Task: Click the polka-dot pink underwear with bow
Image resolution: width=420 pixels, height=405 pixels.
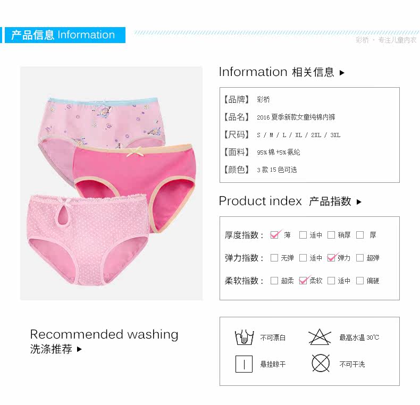Action: pos(88,240)
